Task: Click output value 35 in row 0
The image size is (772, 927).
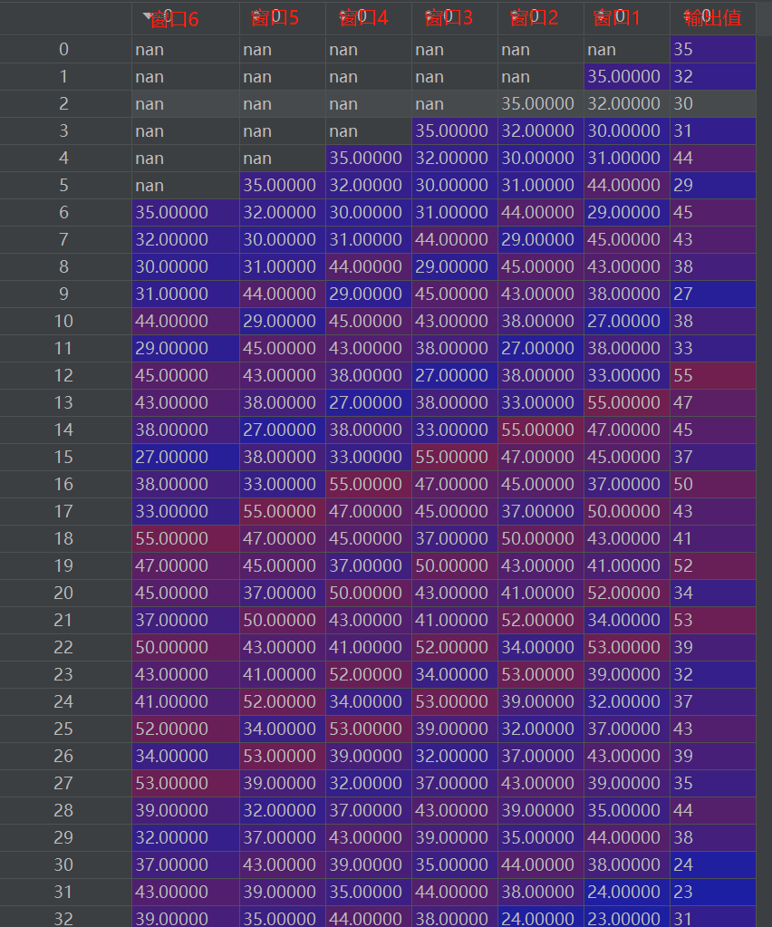Action: click(713, 49)
